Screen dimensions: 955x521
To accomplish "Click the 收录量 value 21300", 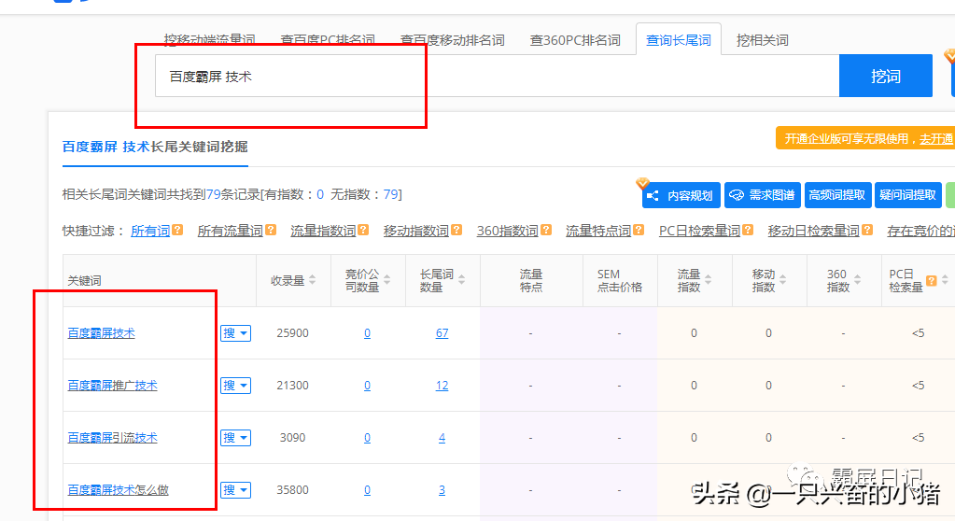I will (292, 386).
